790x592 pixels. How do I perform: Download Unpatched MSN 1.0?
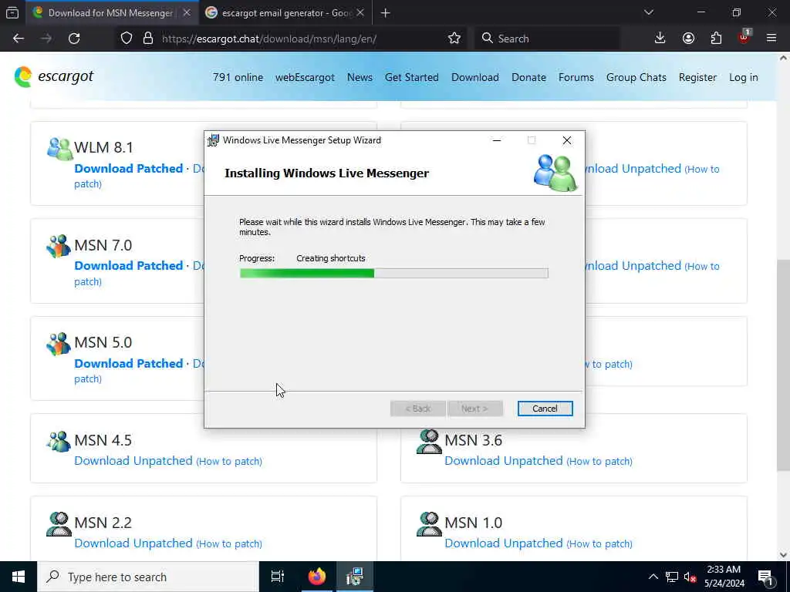click(504, 543)
